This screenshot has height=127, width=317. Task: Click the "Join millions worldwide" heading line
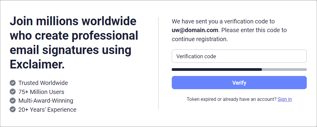click(x=73, y=22)
